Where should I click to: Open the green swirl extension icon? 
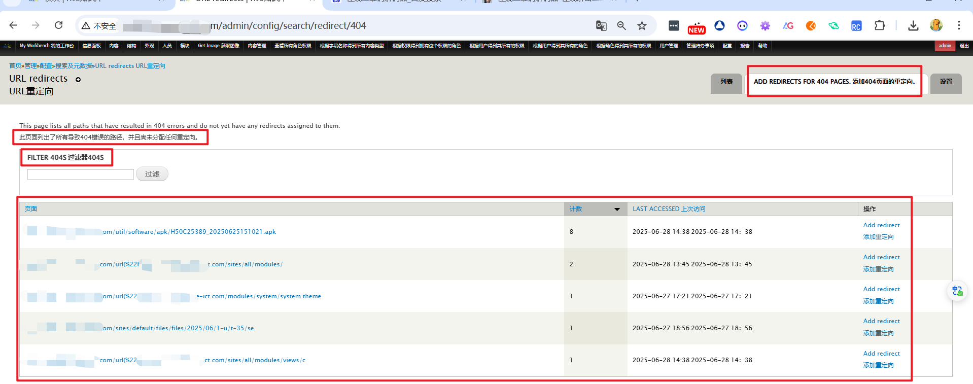click(833, 25)
